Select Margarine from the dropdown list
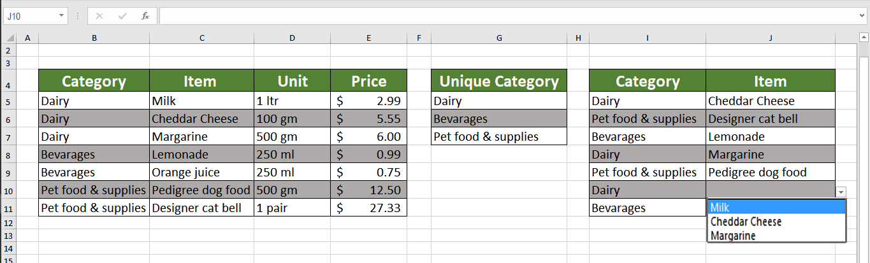870x263 pixels. click(x=776, y=236)
